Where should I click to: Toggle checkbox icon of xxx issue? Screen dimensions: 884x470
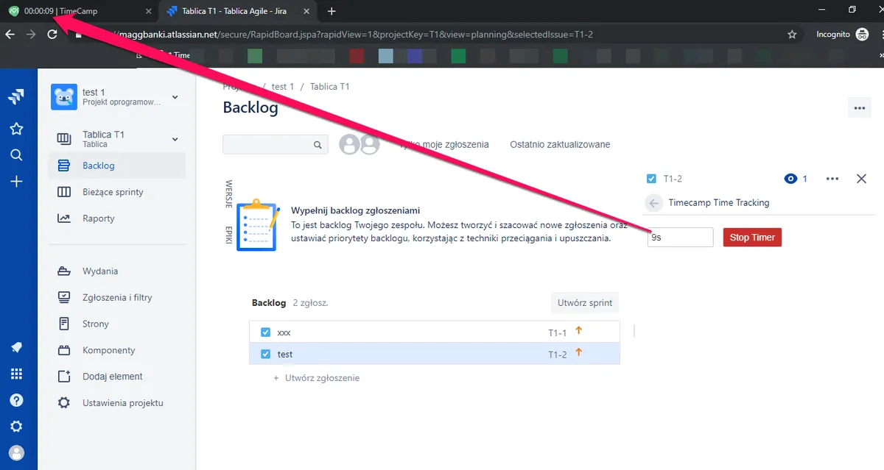(266, 332)
